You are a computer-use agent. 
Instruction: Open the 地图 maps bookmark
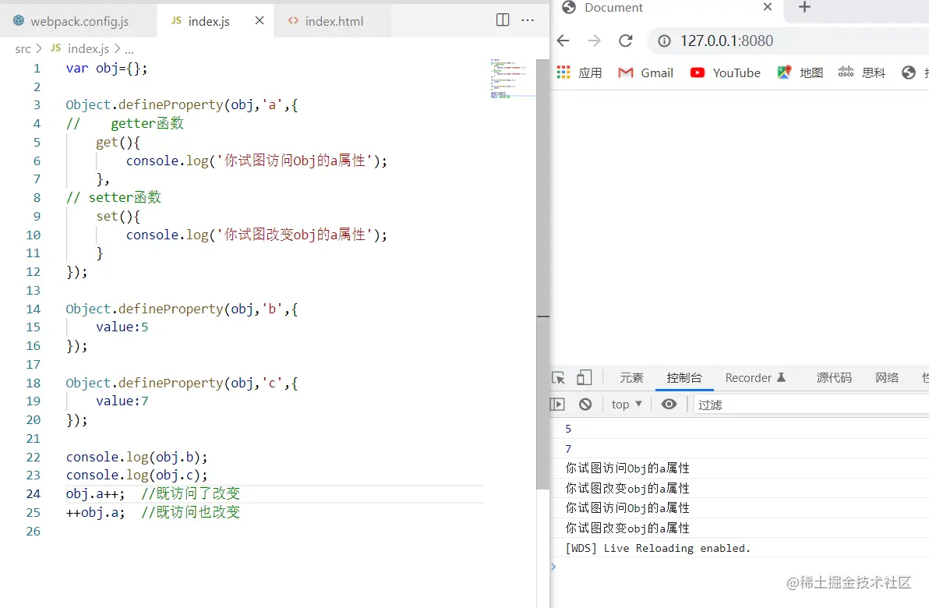800,73
